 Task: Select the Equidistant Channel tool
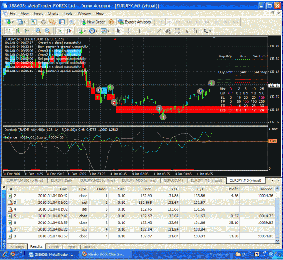pos(168,31)
